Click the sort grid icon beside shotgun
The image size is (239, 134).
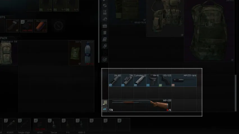[x=105, y=103]
